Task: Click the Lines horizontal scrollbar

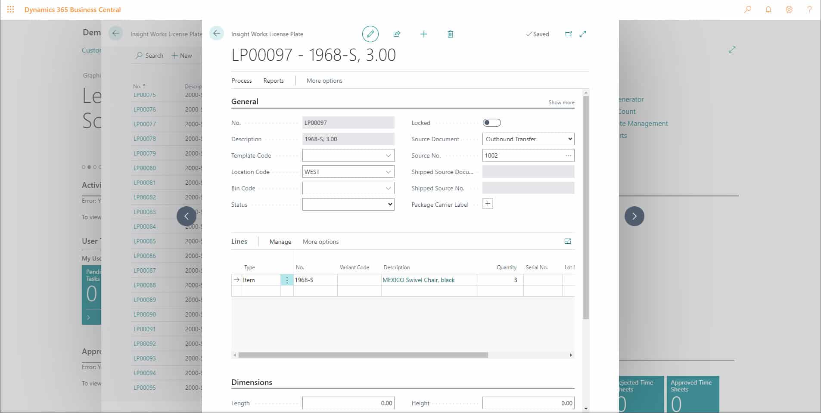Action: pyautogui.click(x=363, y=355)
